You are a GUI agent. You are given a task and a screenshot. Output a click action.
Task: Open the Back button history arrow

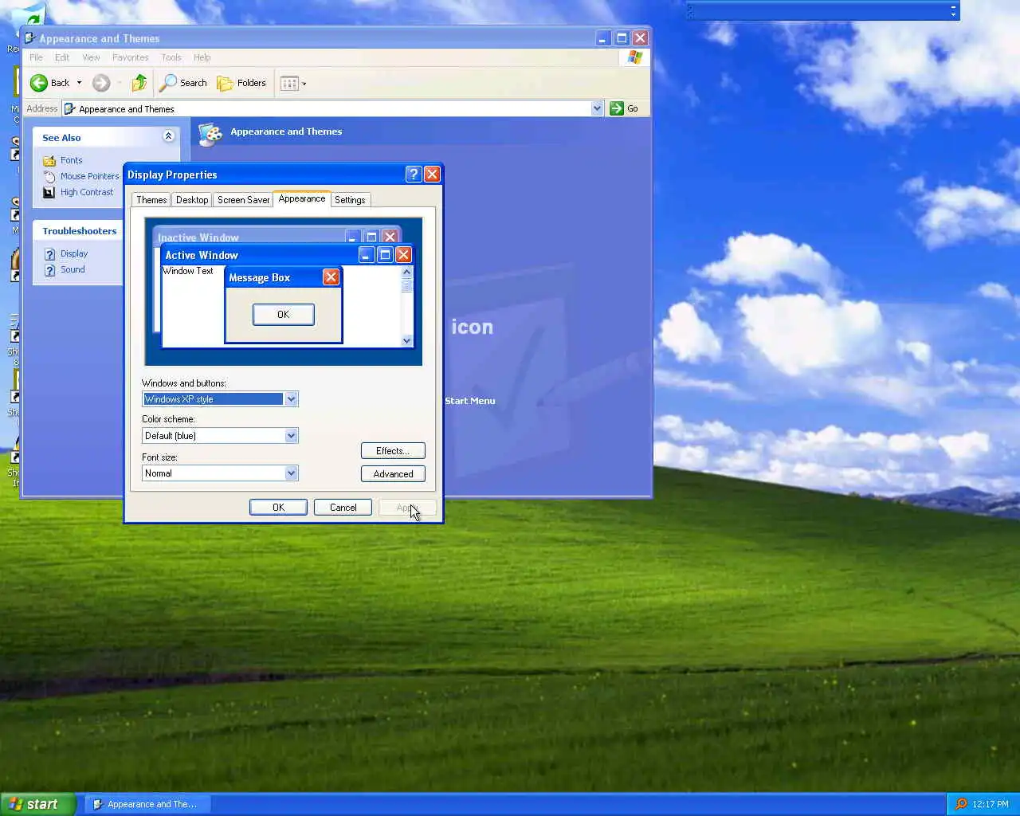click(79, 83)
